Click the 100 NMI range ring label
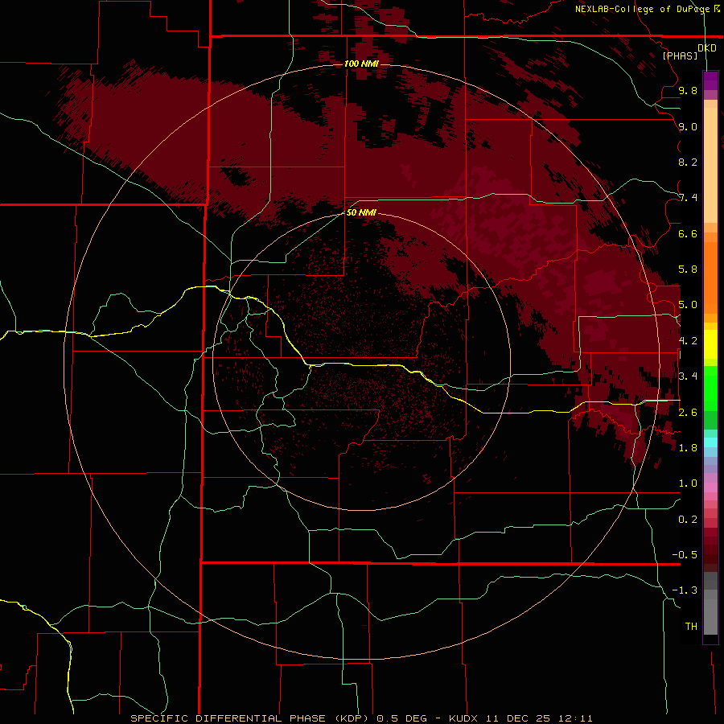724x724 pixels. [361, 64]
